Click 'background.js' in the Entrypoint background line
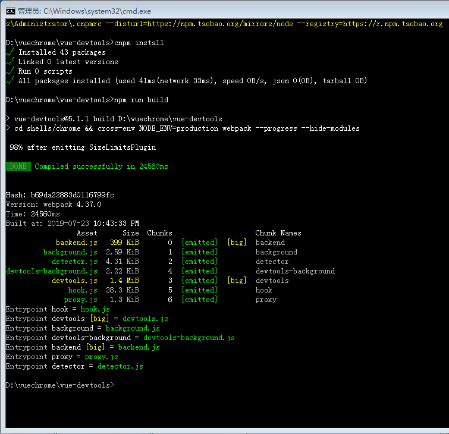 click(x=133, y=328)
